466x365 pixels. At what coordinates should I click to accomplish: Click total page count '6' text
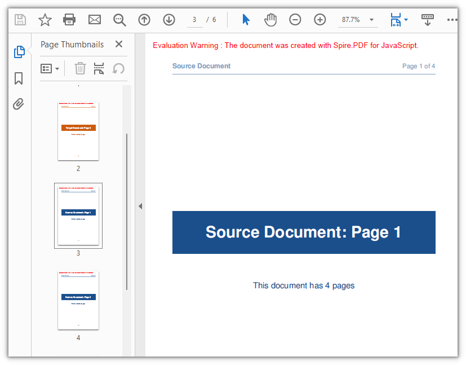click(214, 20)
